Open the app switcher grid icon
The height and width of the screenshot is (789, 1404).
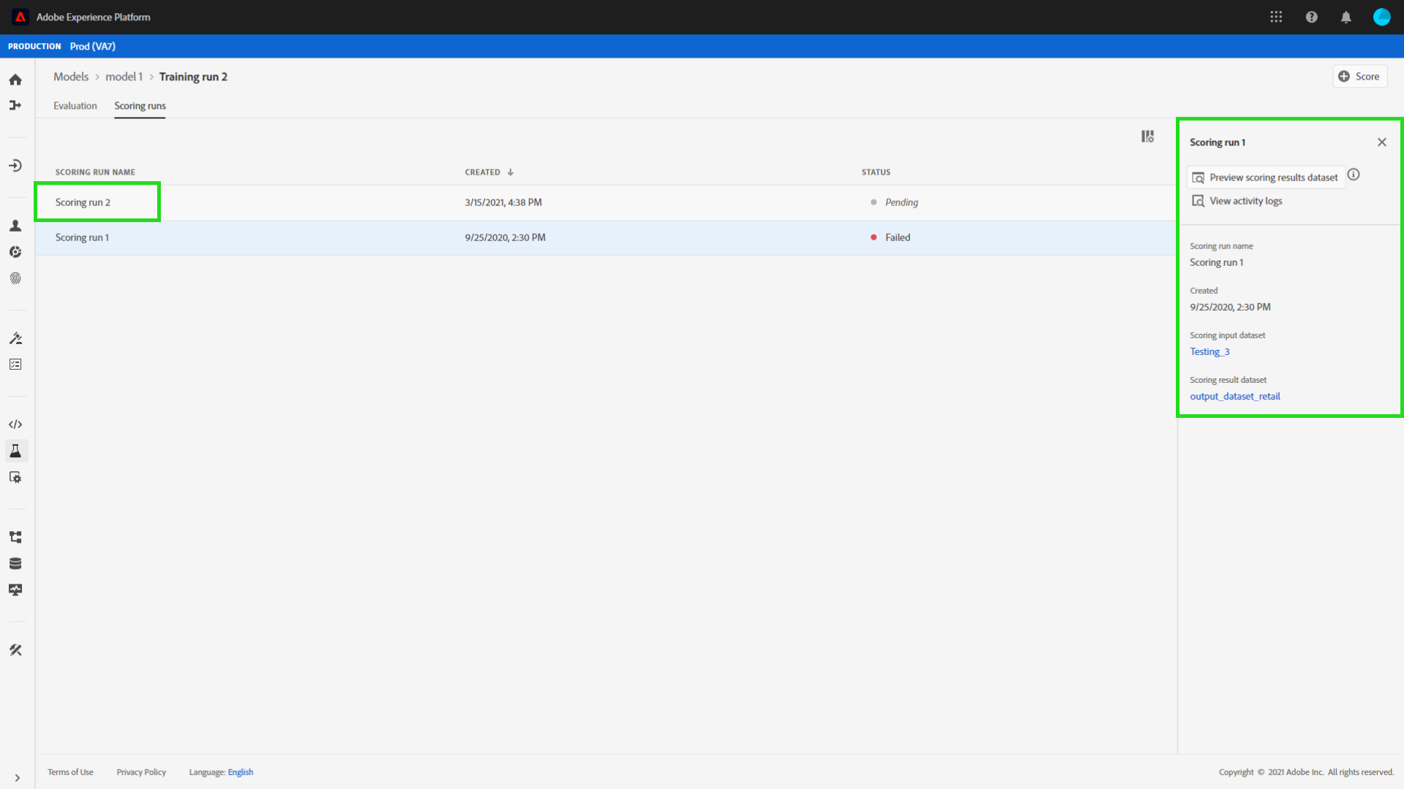[1276, 17]
